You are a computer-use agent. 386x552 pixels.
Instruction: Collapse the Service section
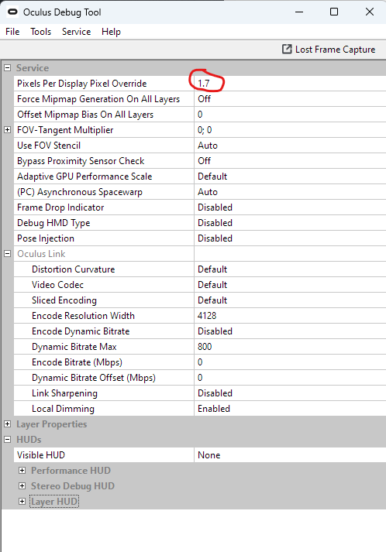click(x=8, y=68)
